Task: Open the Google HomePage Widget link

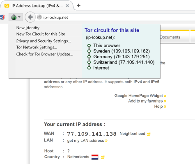Action: click(x=138, y=96)
